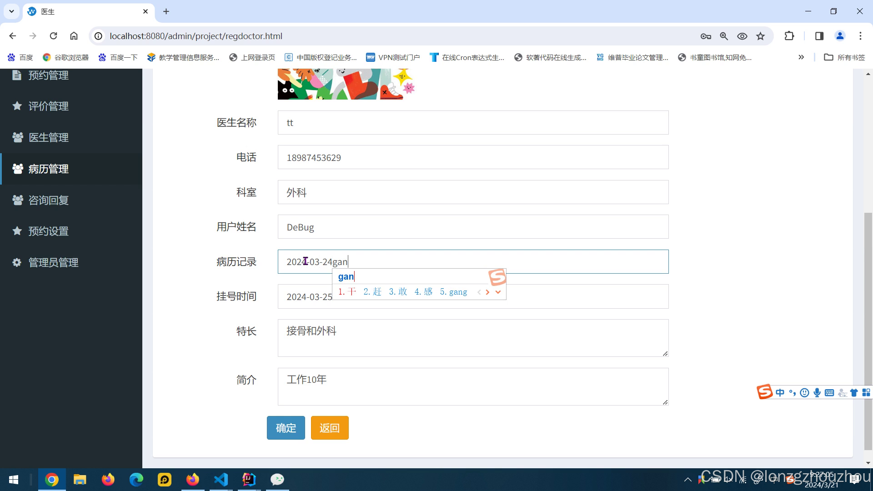Viewport: 873px width, 491px height.
Task: Click the Sogou microphone voice input icon
Action: pyautogui.click(x=817, y=393)
